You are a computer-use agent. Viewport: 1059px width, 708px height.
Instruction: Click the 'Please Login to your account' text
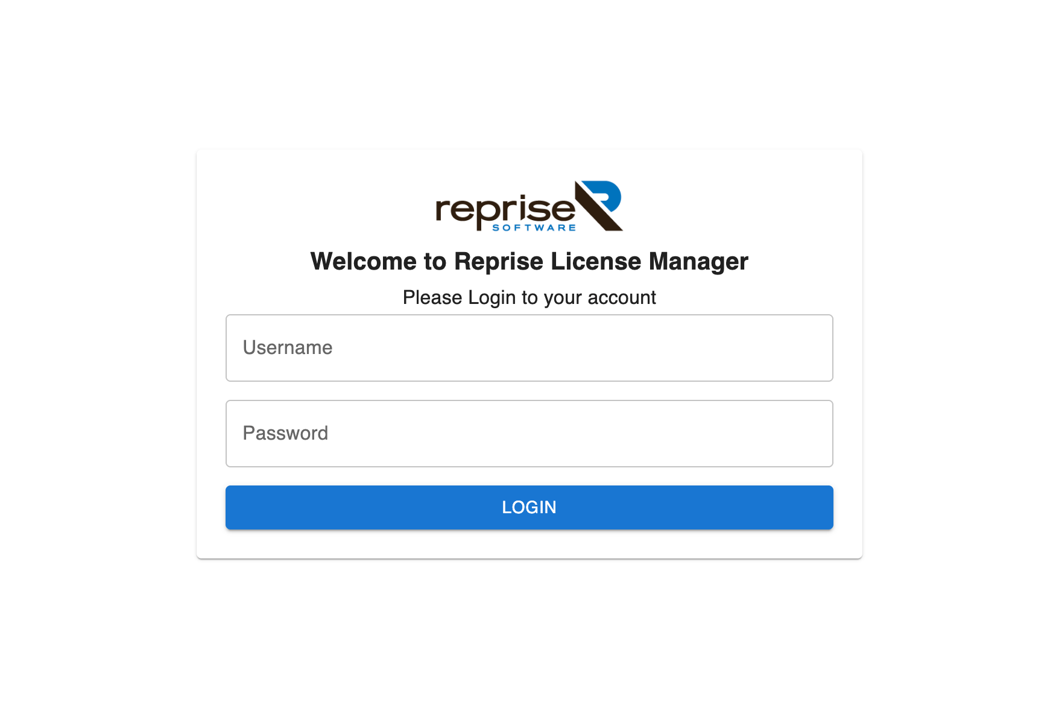[529, 297]
